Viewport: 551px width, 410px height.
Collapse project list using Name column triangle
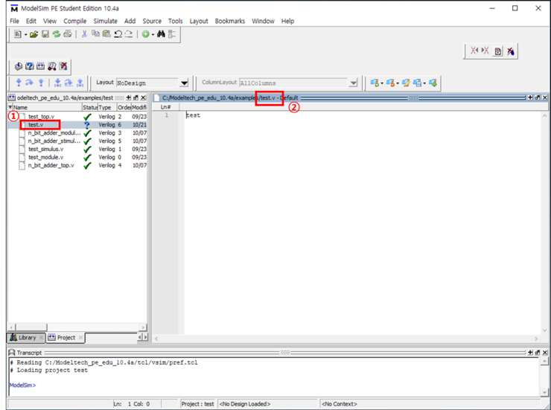click(x=10, y=107)
